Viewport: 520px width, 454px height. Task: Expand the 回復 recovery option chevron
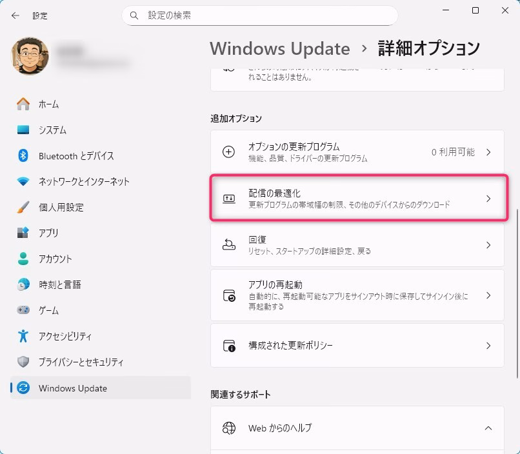(x=488, y=245)
